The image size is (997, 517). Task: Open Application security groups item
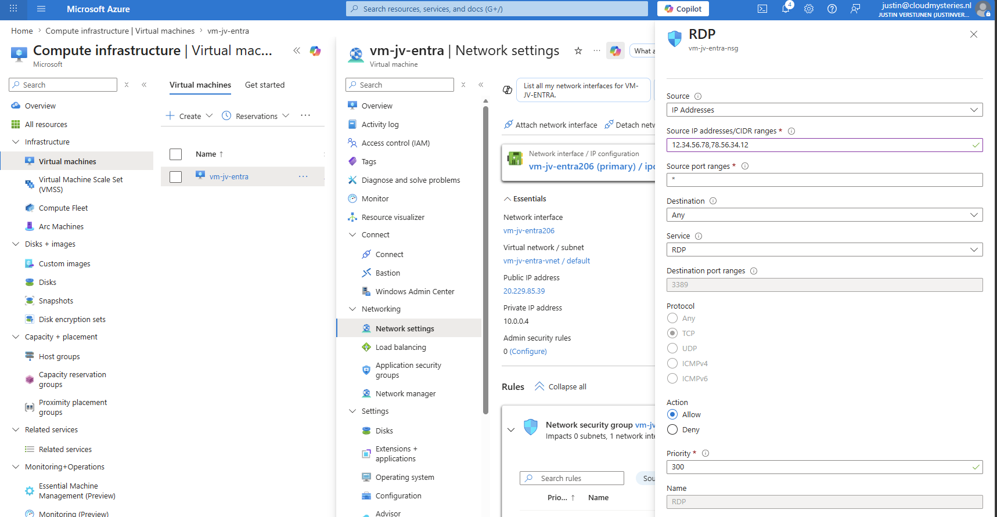coord(409,370)
